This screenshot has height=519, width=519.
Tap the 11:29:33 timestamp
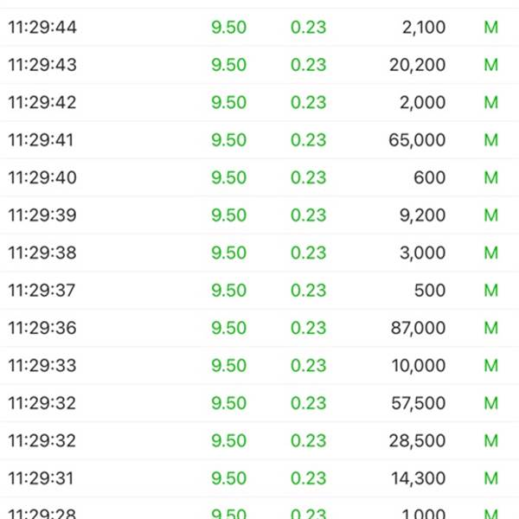click(x=42, y=365)
